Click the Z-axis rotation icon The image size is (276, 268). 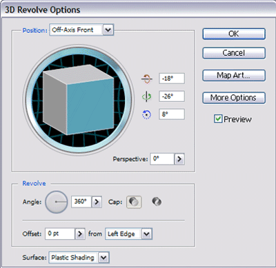point(146,114)
